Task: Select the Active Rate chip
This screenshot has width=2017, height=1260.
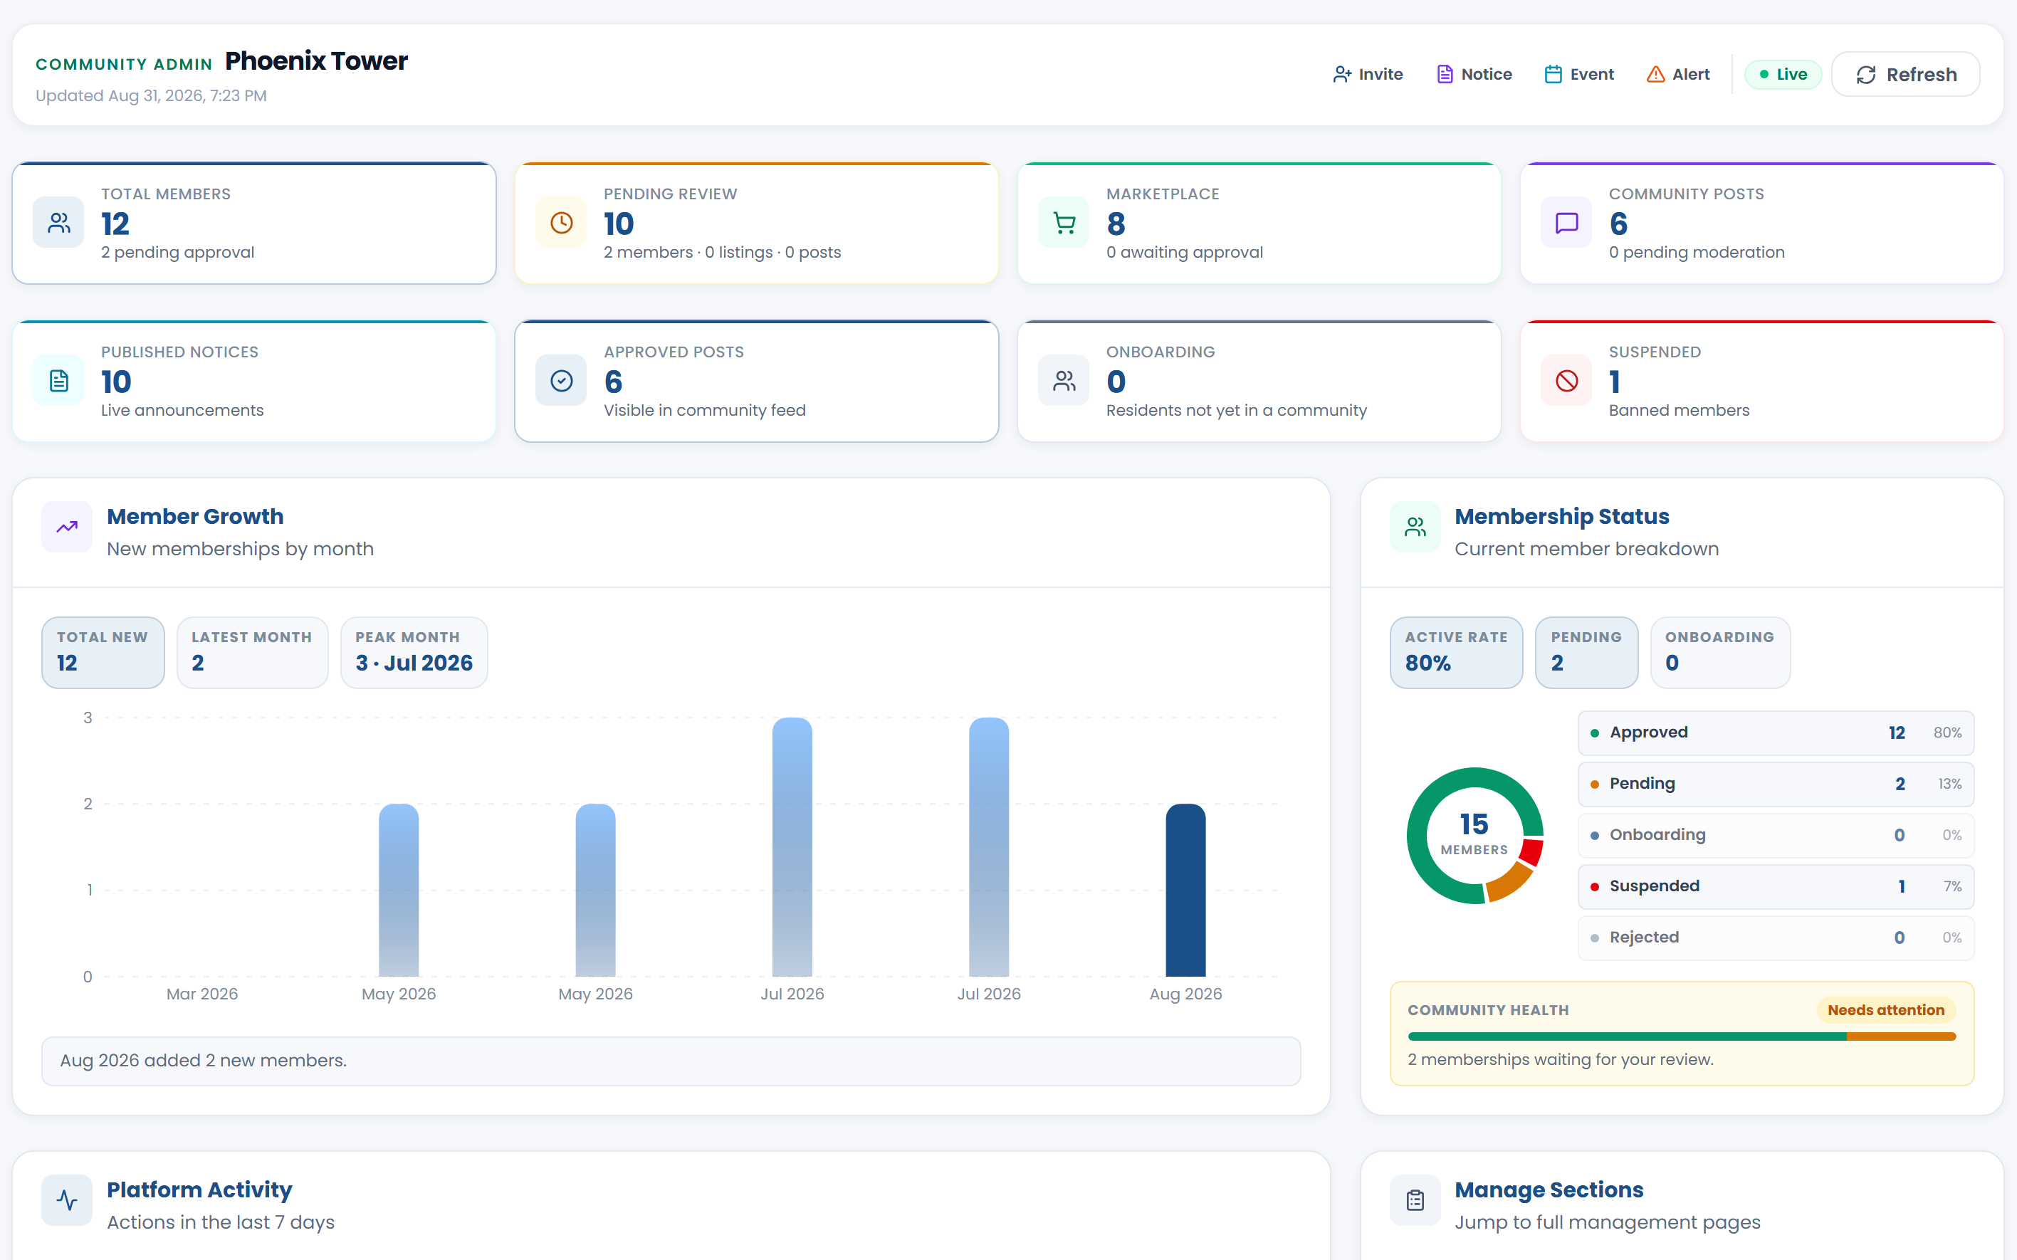Action: click(1456, 653)
